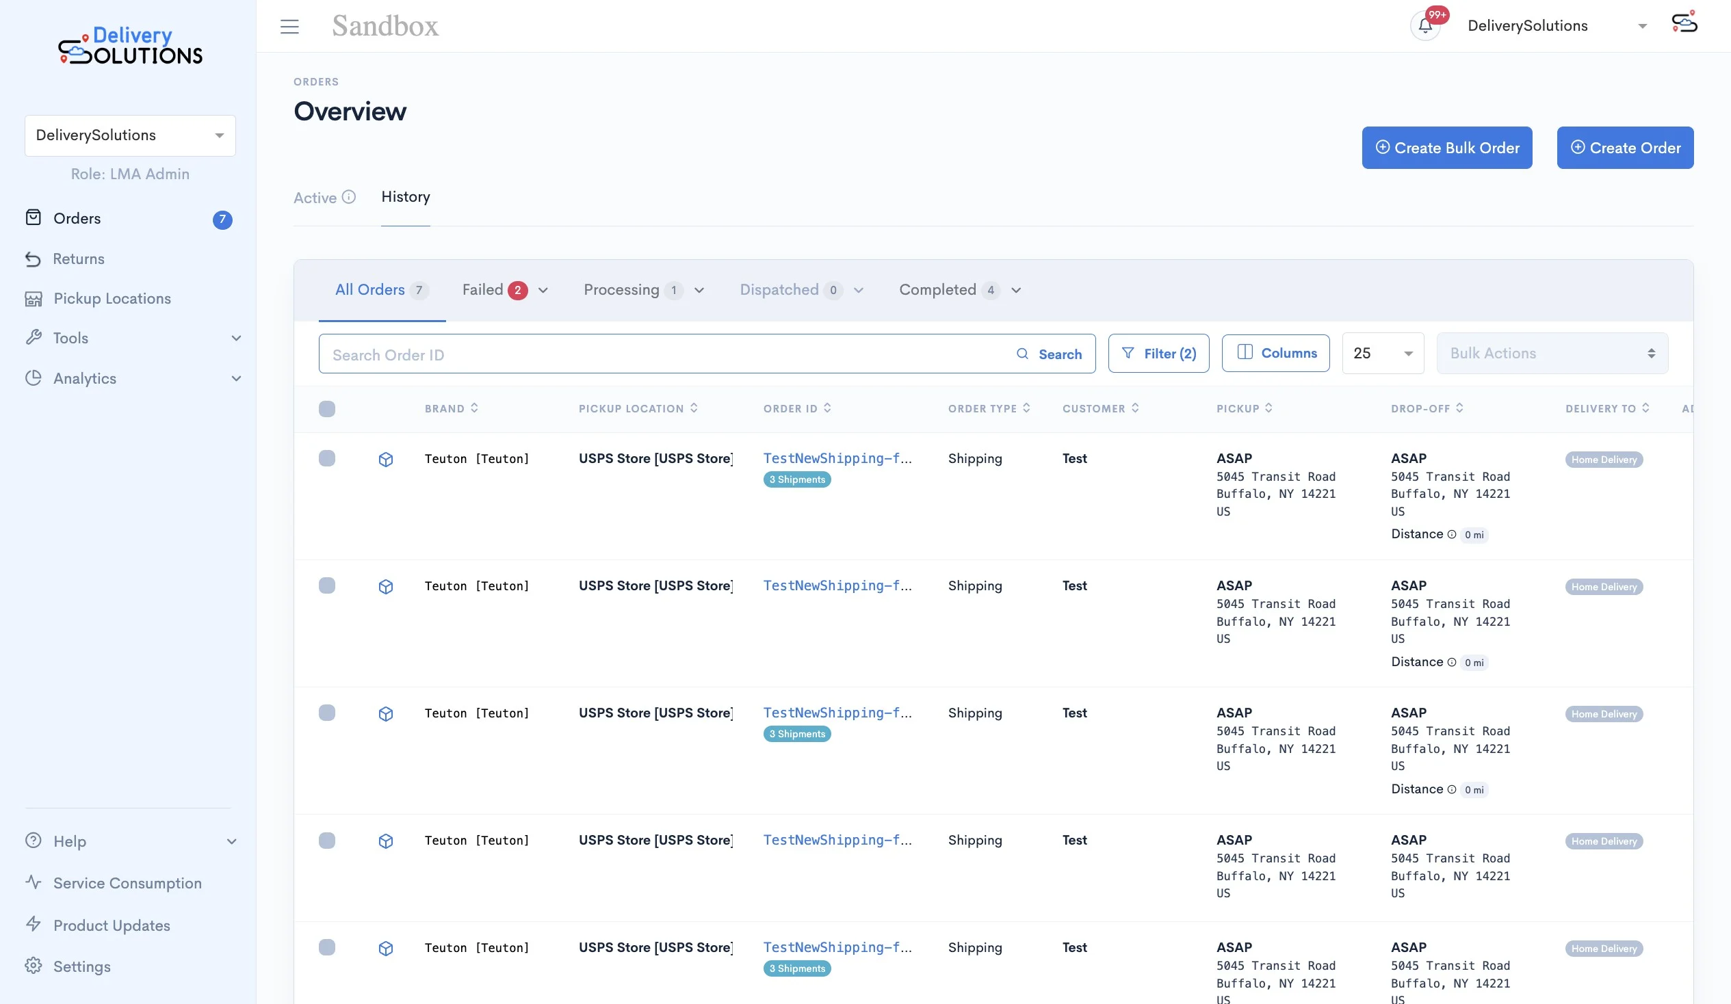Select the Completed orders tab
Screen dimensions: 1731x1004
[949, 290]
